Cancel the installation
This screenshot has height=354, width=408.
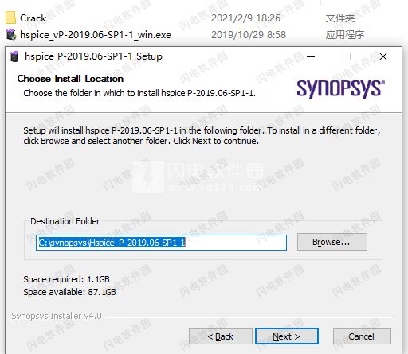pos(362,336)
